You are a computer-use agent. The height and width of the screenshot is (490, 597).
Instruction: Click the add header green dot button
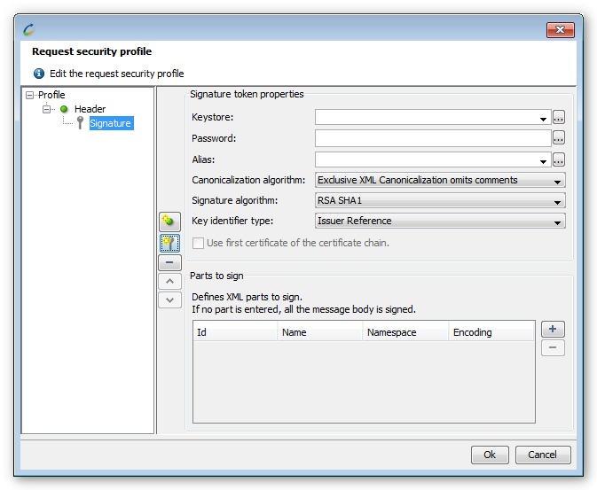tap(169, 222)
